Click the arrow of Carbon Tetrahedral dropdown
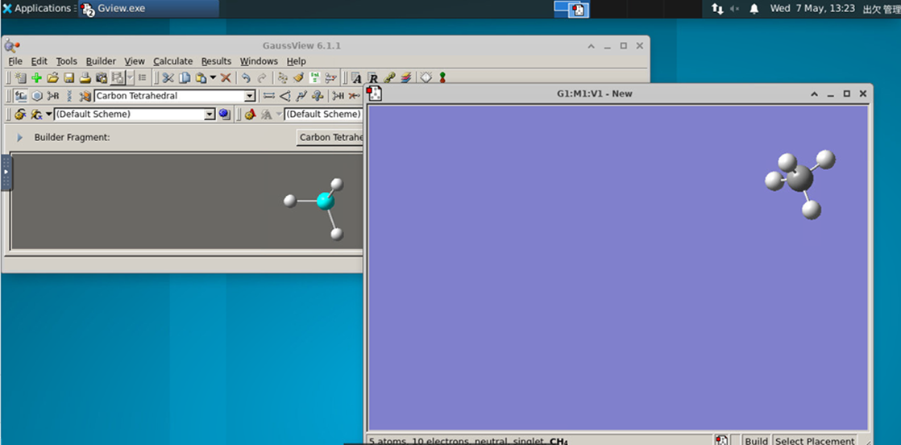Image resolution: width=901 pixels, height=445 pixels. click(x=249, y=96)
